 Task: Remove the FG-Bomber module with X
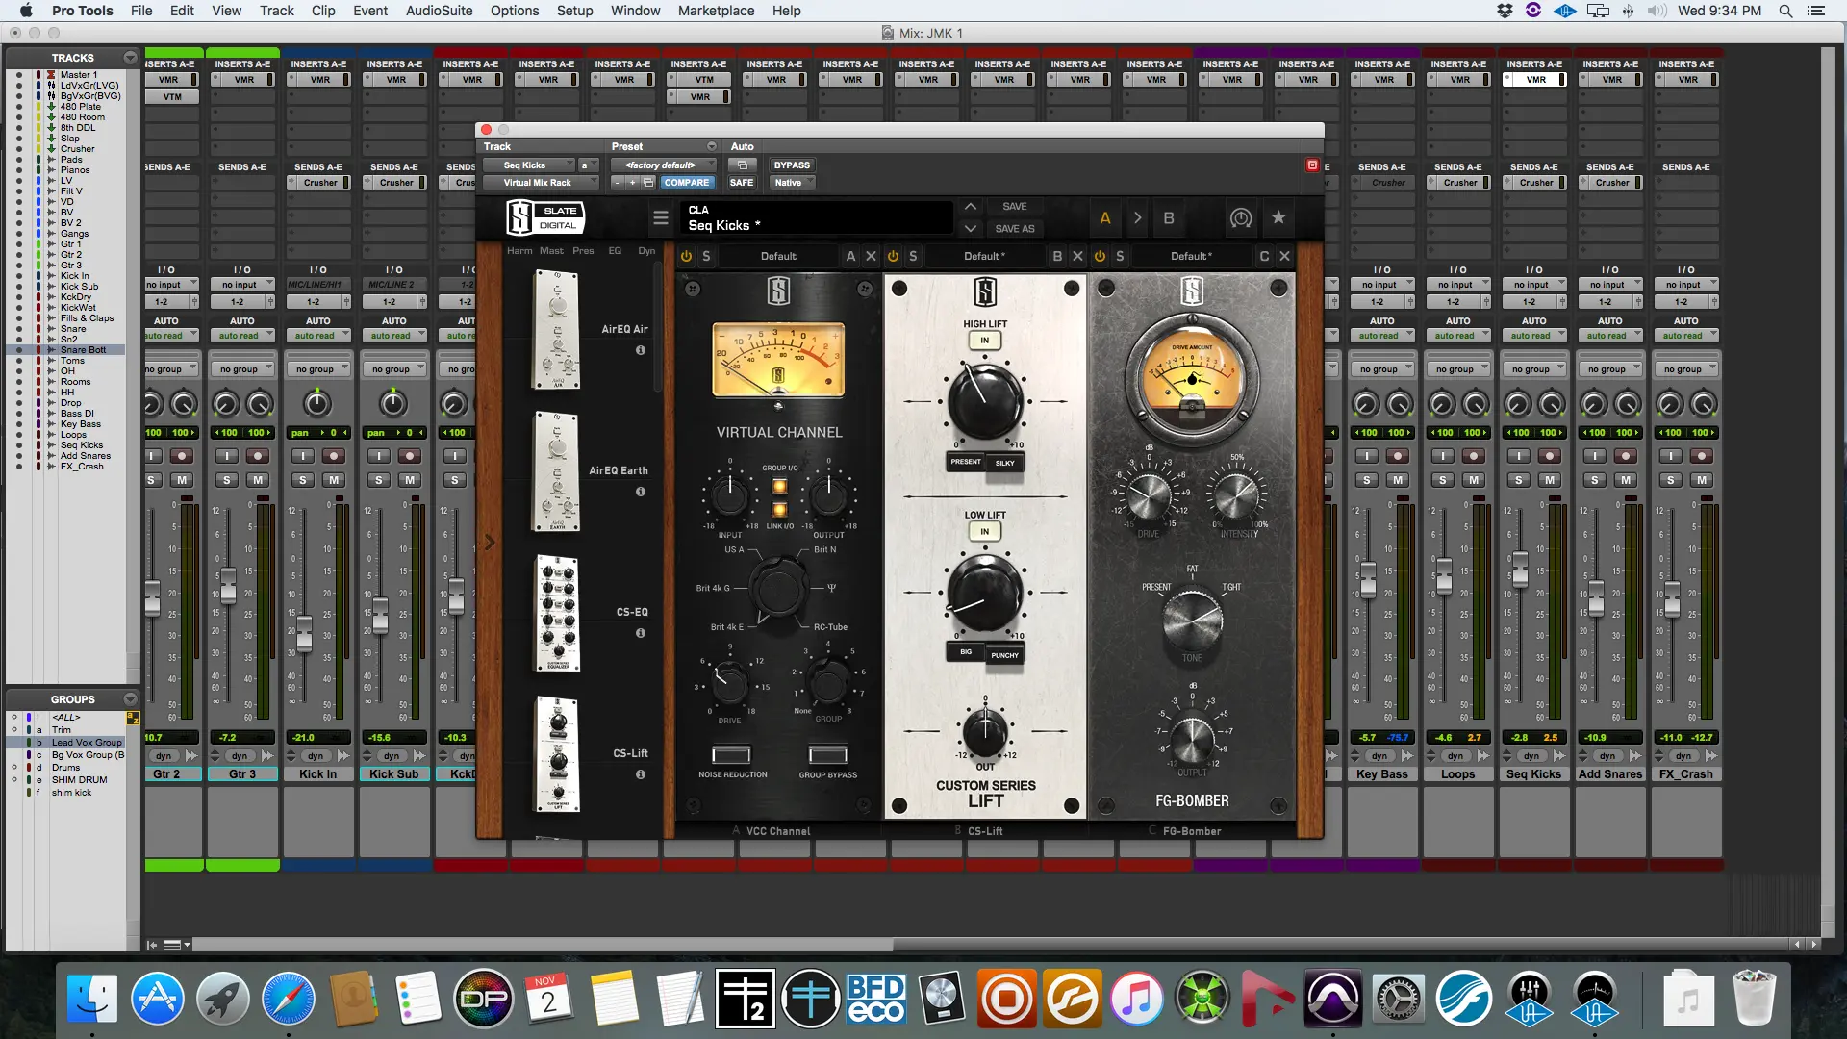click(1284, 256)
